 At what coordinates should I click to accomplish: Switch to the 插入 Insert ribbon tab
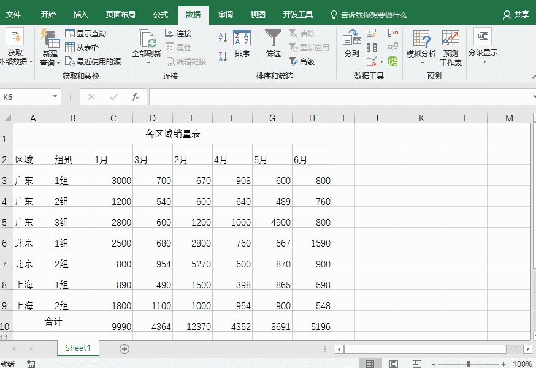click(80, 15)
